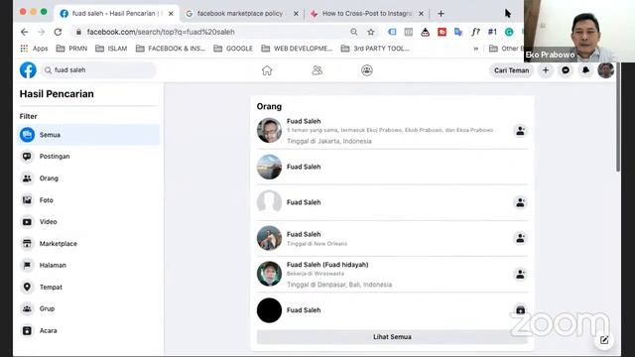
Task: Open the ISLAM bookmarks folder
Action: pos(111,49)
